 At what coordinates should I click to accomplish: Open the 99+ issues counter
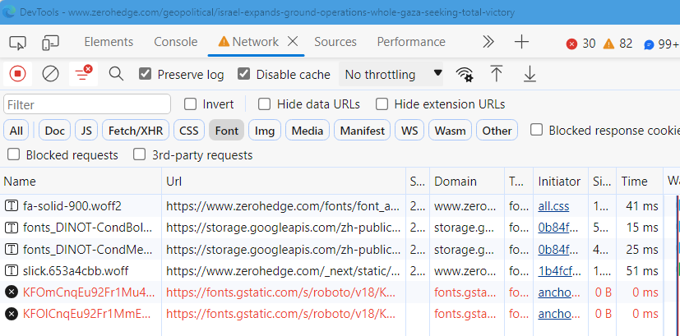click(x=661, y=44)
